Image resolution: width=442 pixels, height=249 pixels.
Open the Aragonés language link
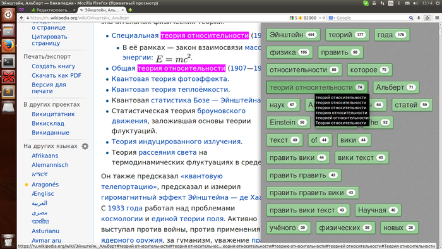pyautogui.click(x=45, y=184)
